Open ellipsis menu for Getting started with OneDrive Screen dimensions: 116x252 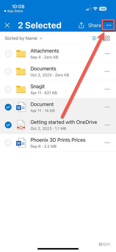pos(107,125)
